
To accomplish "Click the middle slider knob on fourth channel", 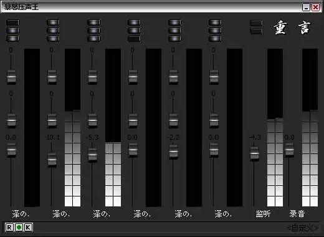I will pyautogui.click(x=133, y=120).
